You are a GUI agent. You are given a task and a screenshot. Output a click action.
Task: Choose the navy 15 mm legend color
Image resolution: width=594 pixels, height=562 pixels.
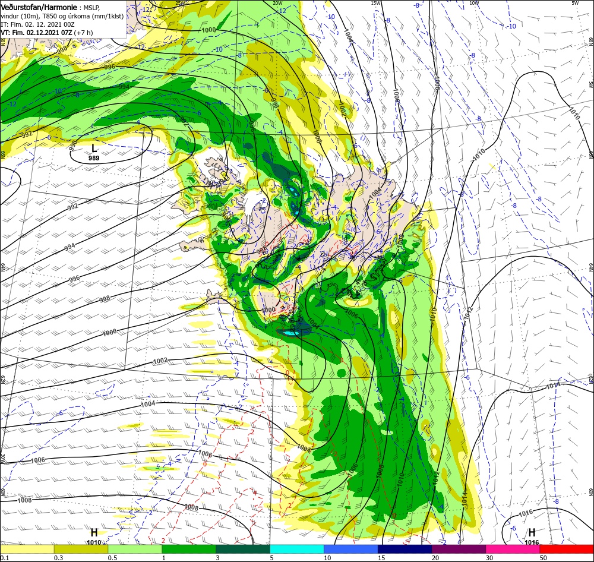click(405, 549)
